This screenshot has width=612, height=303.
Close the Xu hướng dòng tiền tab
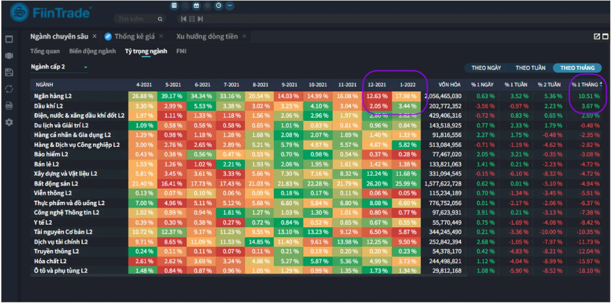point(245,37)
